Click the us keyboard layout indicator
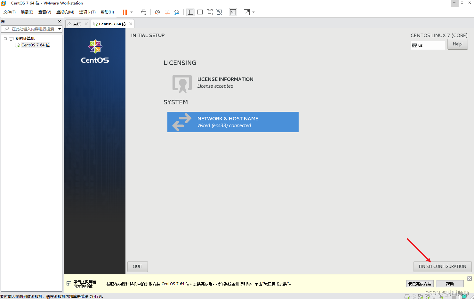This screenshot has width=474, height=299. click(428, 45)
